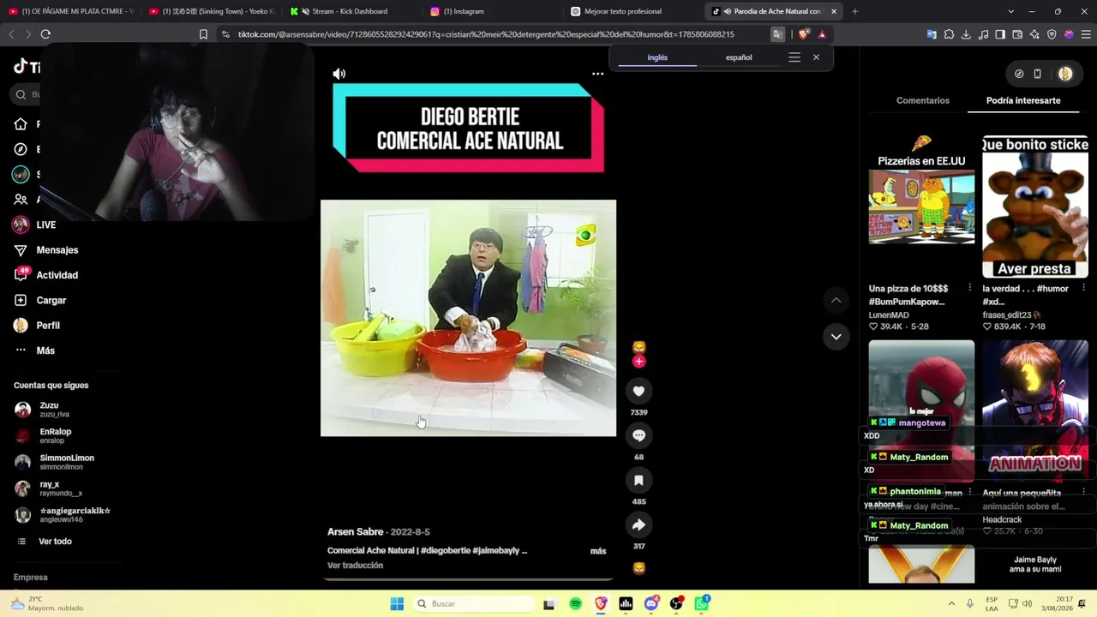Expand followed accounts with Ver todo
The height and width of the screenshot is (617, 1097).
(45, 542)
